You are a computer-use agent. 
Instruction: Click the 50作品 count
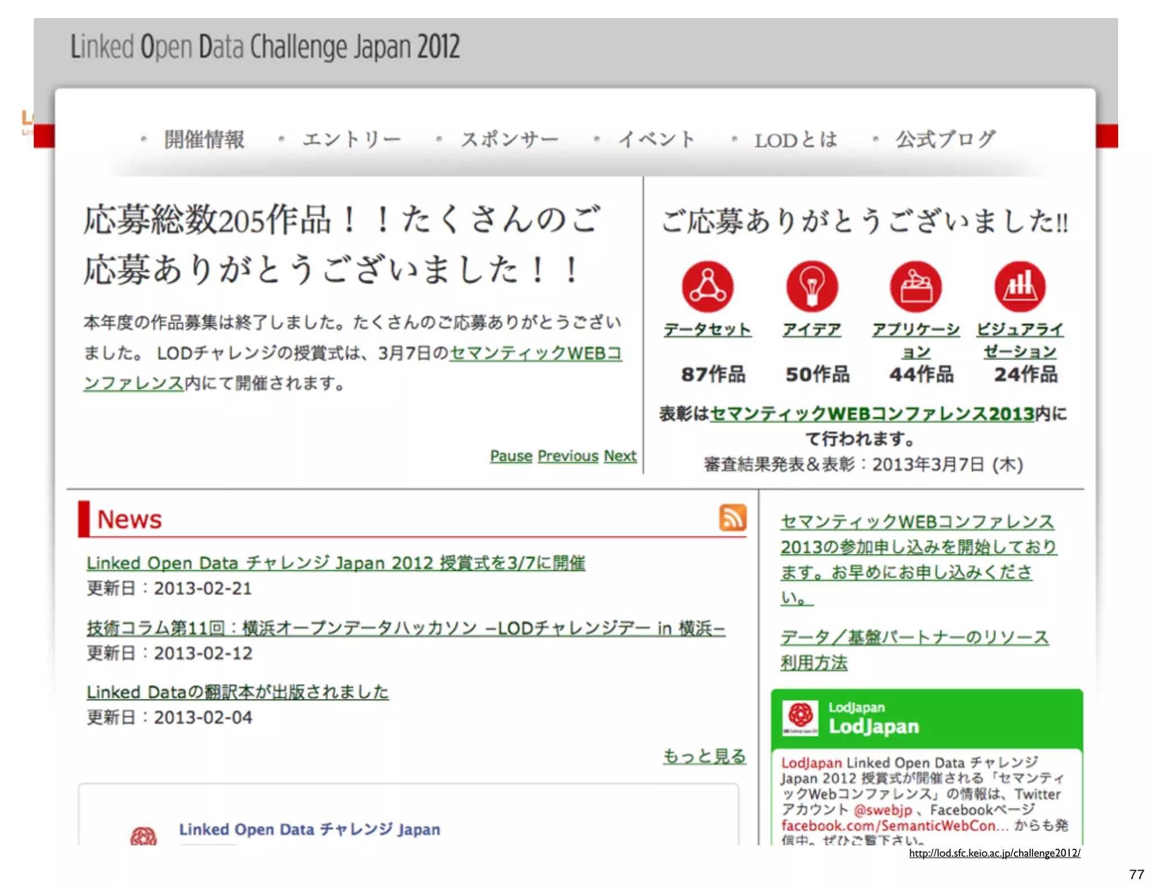click(x=817, y=374)
